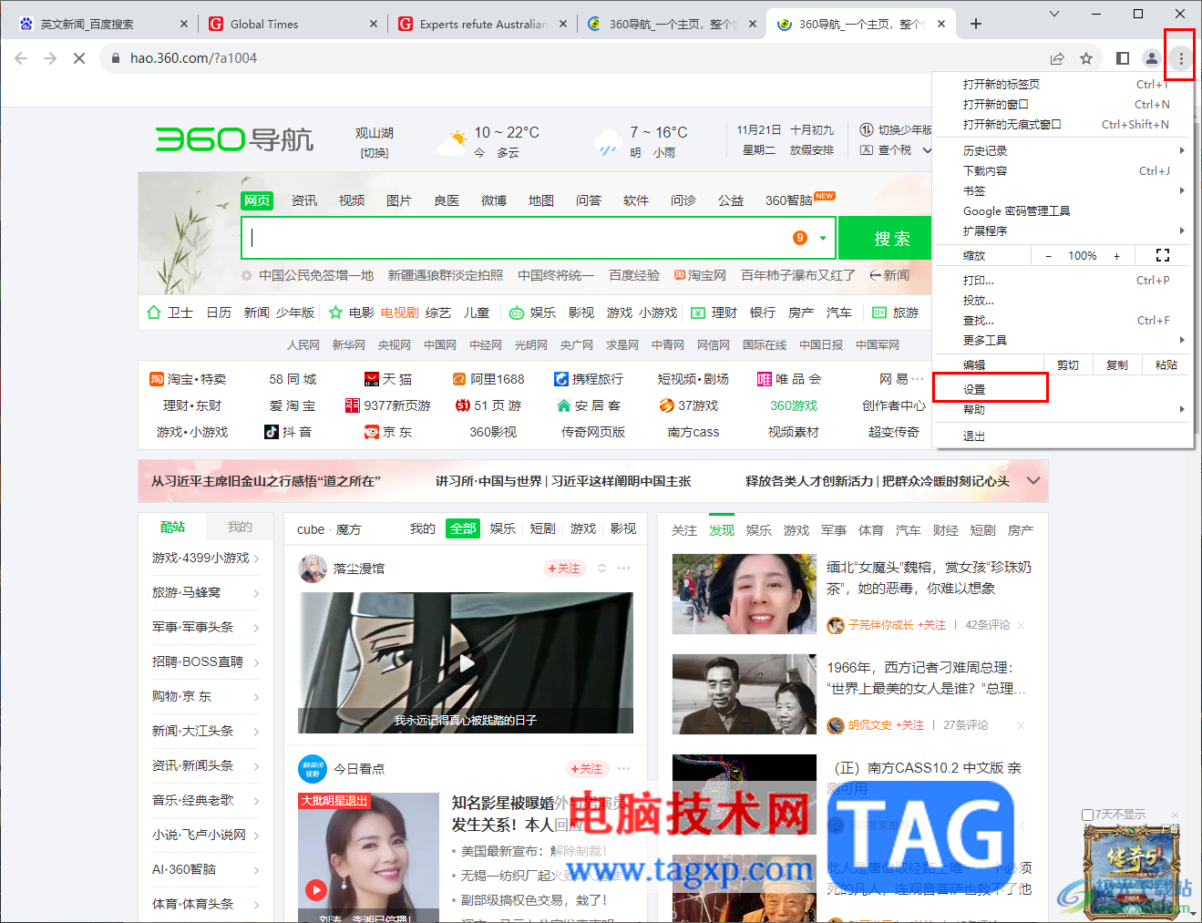
Task: Follow 落尘漫馆 using its +关注 toggle
Action: point(564,568)
